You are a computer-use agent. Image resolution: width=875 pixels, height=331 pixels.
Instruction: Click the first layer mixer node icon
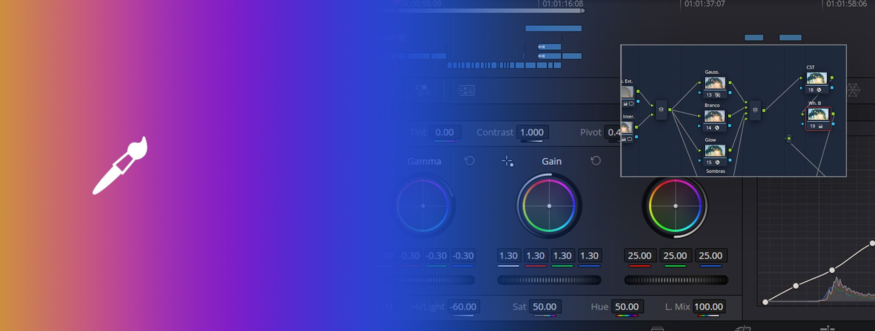tap(661, 109)
